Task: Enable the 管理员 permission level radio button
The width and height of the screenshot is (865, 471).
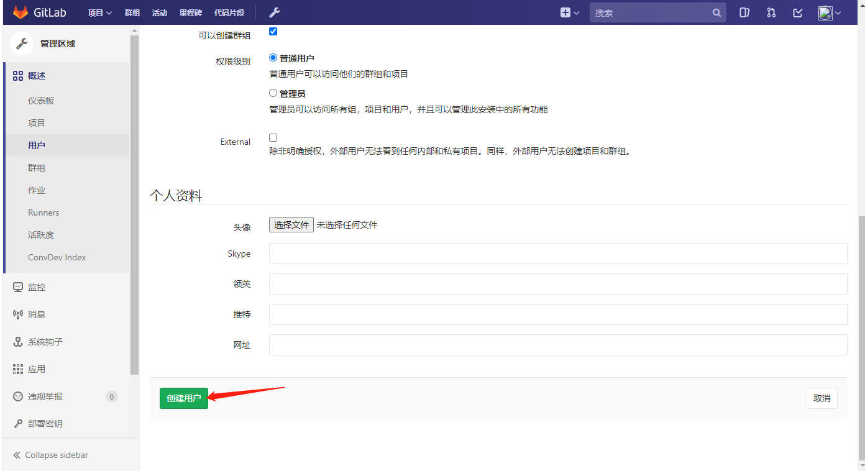Action: [x=273, y=93]
